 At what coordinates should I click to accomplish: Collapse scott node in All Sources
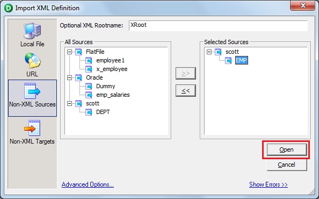coord(70,104)
